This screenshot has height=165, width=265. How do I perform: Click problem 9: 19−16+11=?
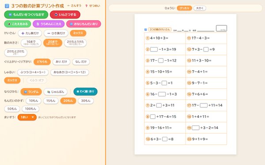tap(161, 128)
